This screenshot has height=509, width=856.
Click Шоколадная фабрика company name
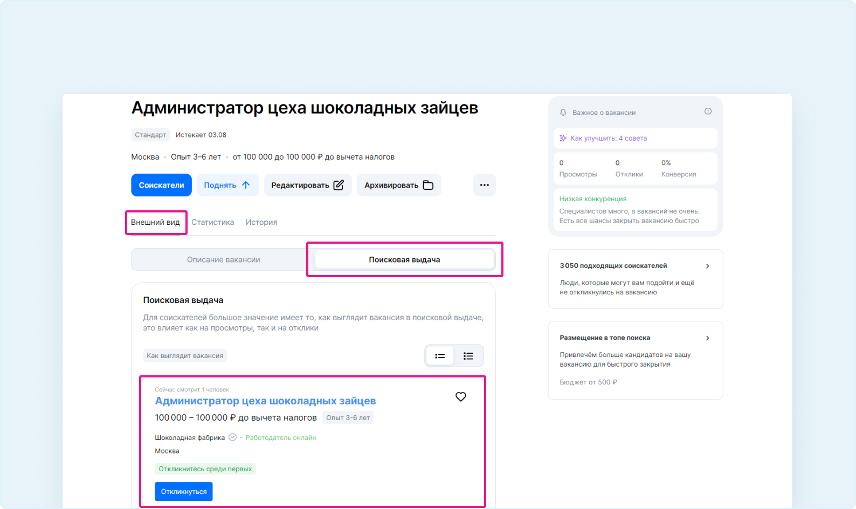coord(190,438)
